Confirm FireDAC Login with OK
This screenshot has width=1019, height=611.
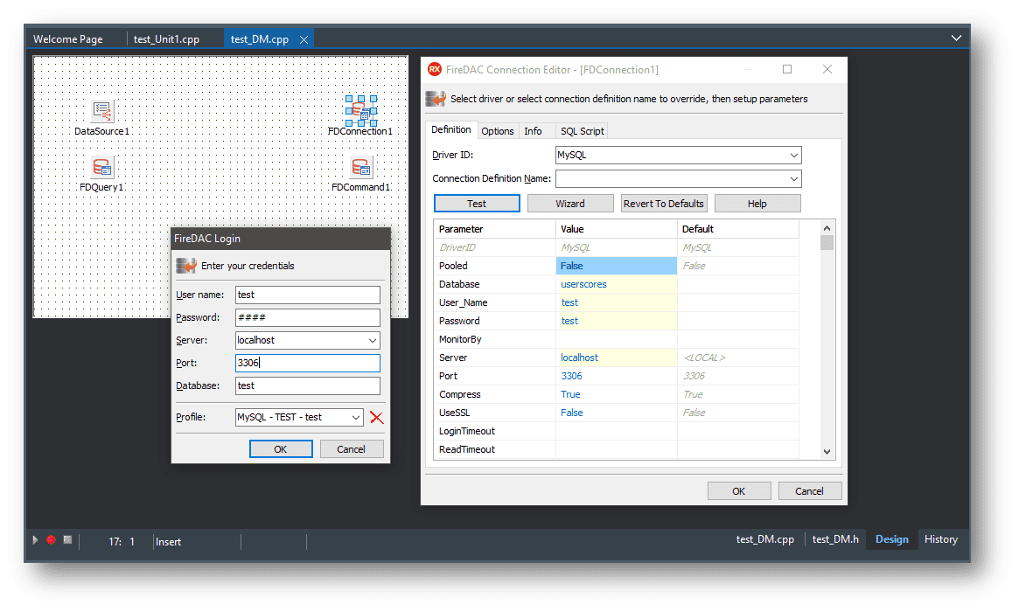[281, 449]
